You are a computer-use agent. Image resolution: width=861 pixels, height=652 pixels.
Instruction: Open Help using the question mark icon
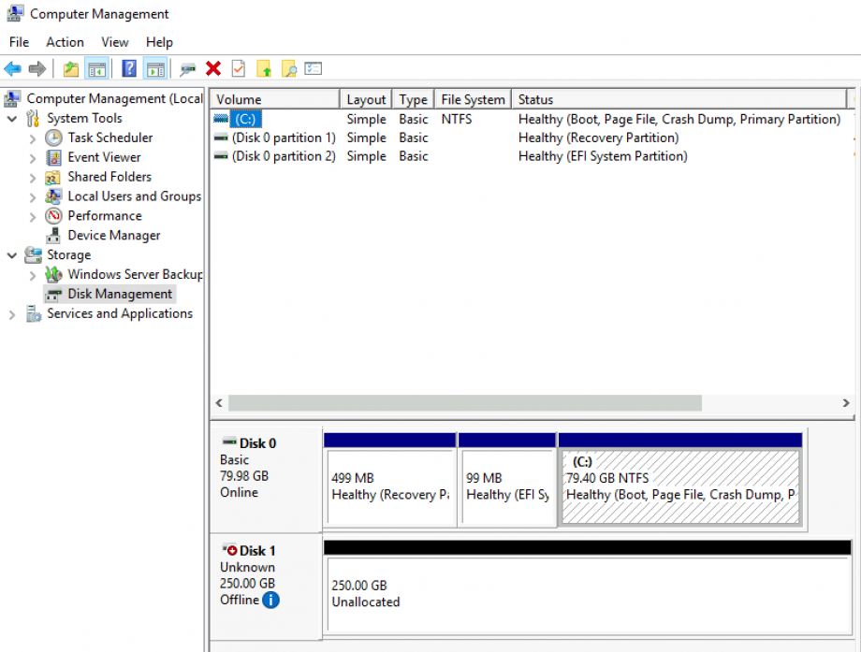tap(128, 67)
